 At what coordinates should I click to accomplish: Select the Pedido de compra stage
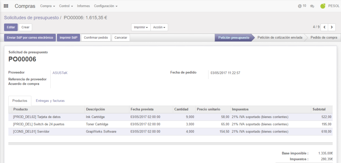point(324,38)
